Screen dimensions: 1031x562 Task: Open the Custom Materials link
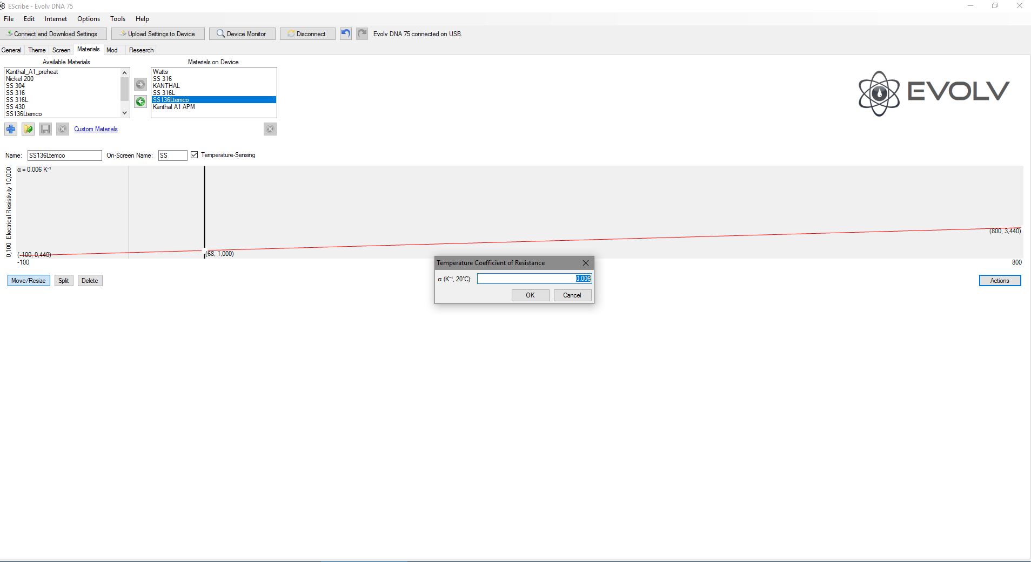coord(96,129)
